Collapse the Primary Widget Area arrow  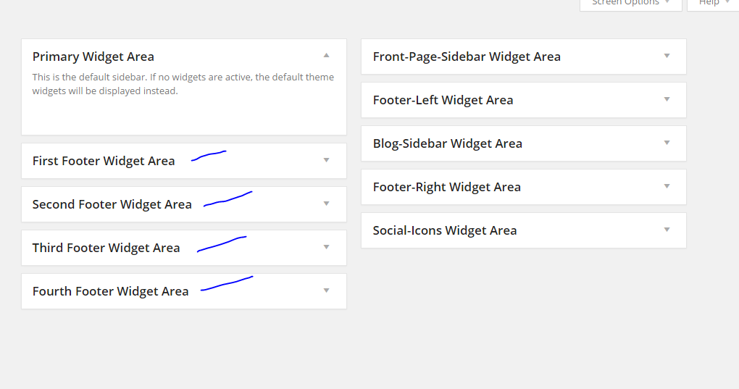pyautogui.click(x=327, y=55)
